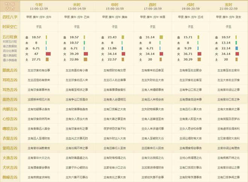Click the cell 主失六畜不见事凶
The width and height of the screenshot is (248, 182).
(x=77, y=177)
